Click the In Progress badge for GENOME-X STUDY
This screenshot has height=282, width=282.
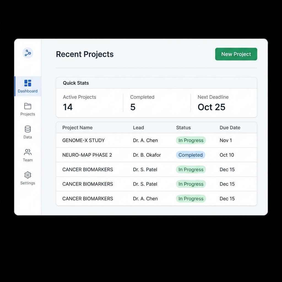tap(191, 140)
